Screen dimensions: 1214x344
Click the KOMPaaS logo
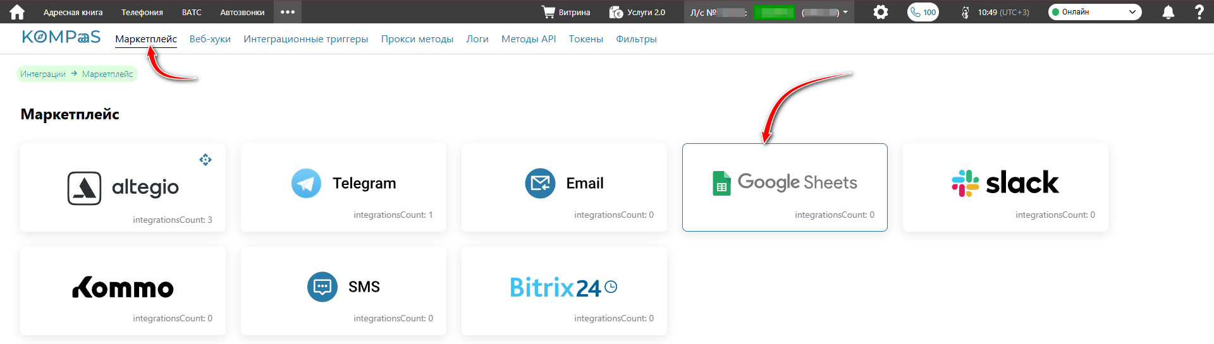coord(61,37)
